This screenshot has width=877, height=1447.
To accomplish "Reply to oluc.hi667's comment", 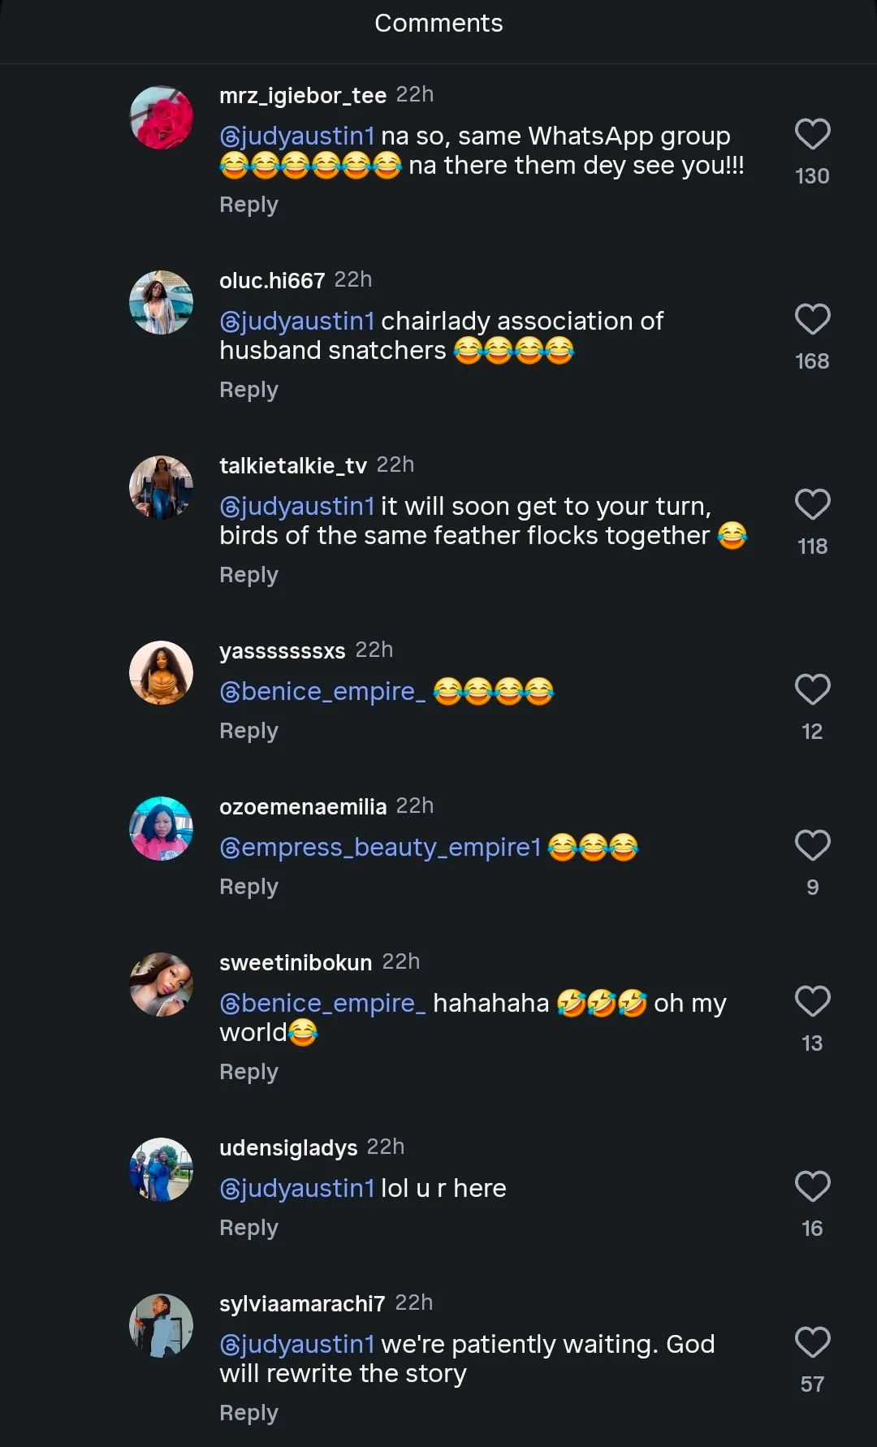I will click(248, 390).
